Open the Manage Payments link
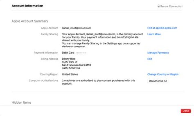 (x=158, y=53)
